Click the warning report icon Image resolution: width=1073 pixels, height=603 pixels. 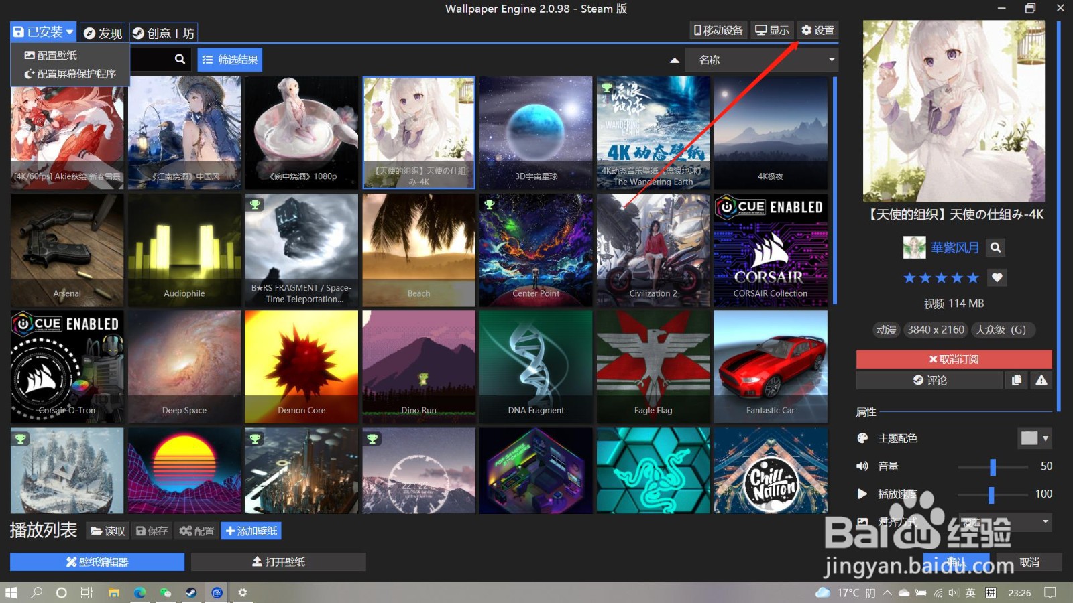click(x=1041, y=380)
